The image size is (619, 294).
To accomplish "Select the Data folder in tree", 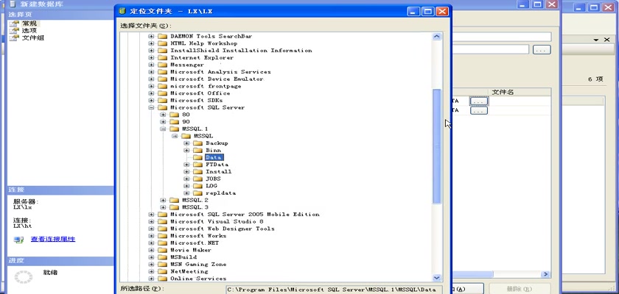I will [214, 157].
